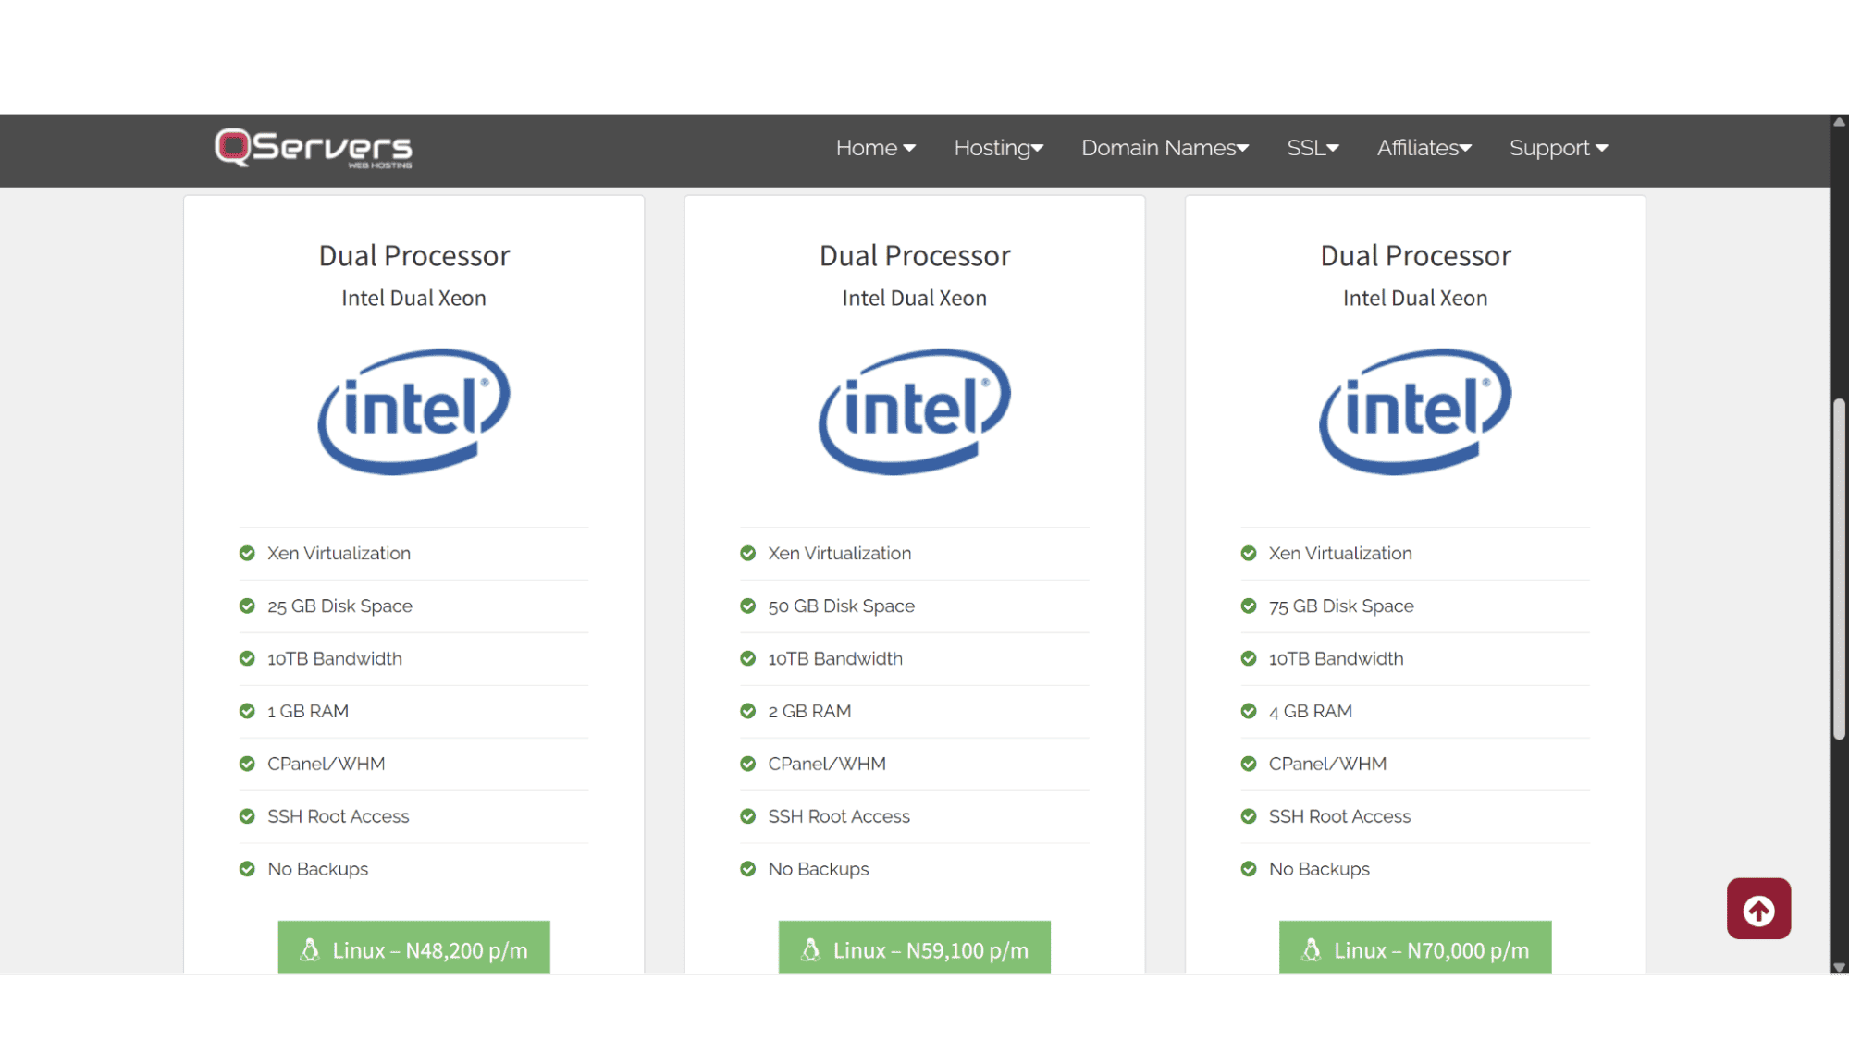Expand the Support menu
1849x1040 pixels.
pyautogui.click(x=1559, y=148)
